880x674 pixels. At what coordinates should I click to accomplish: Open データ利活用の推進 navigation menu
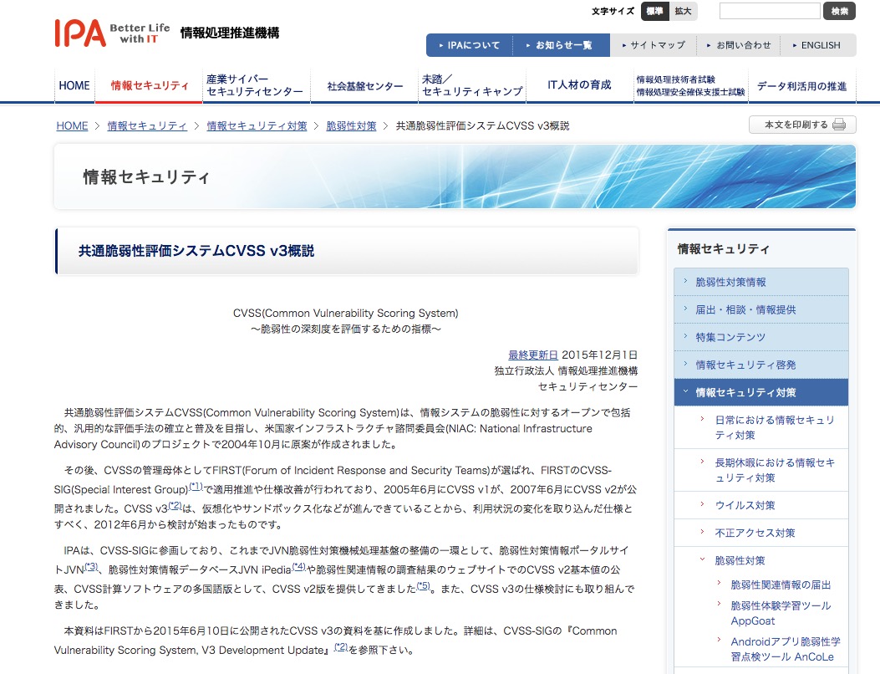pyautogui.click(x=801, y=86)
